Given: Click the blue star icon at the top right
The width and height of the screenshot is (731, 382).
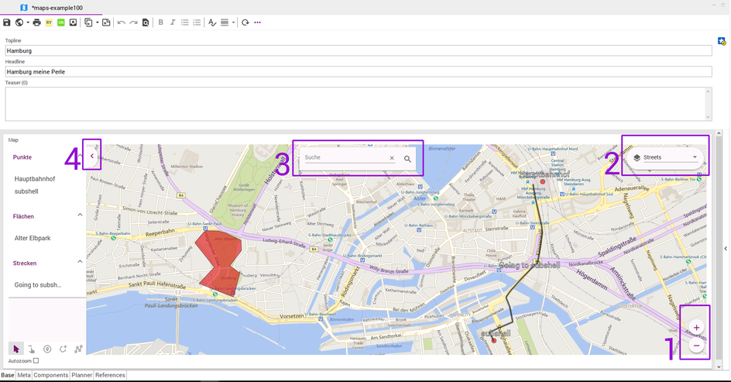Looking at the screenshot, I should [722, 42].
